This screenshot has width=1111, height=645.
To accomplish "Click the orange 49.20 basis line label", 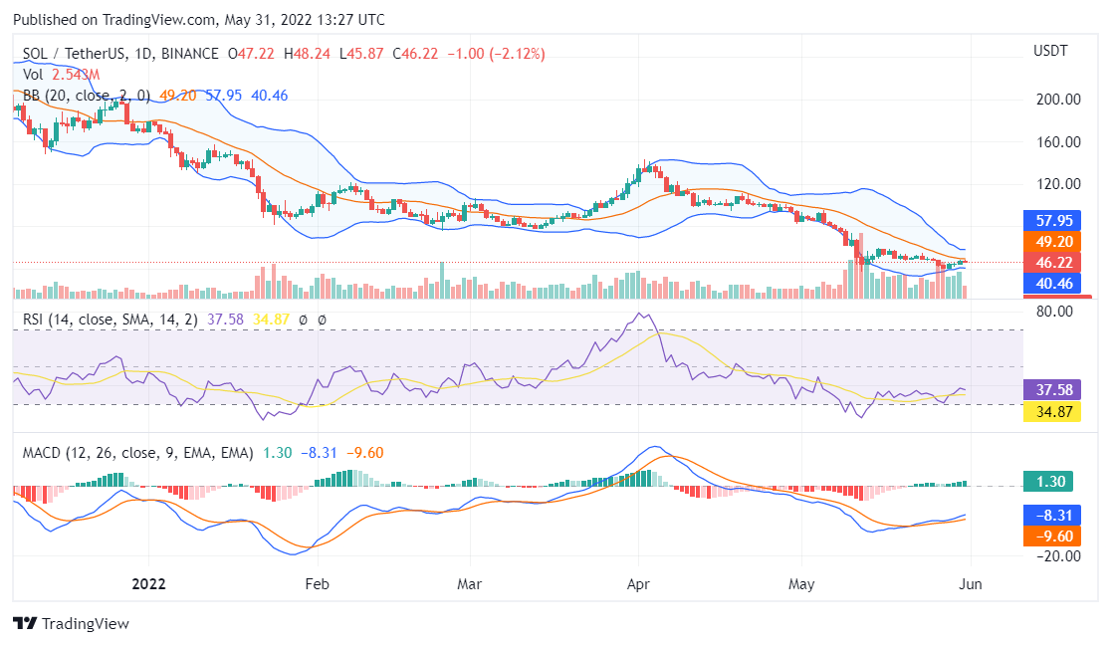I will coord(1054,241).
